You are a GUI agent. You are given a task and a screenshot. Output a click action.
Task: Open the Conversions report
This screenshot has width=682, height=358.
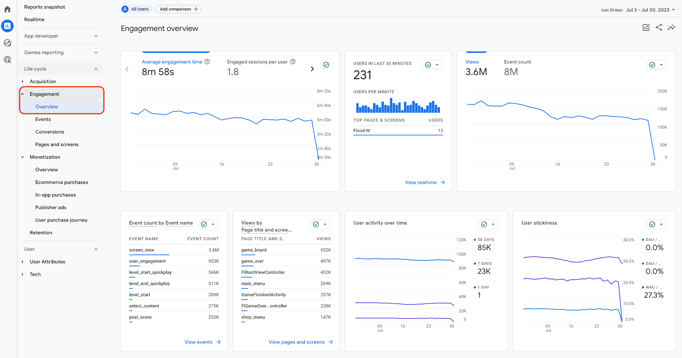pyautogui.click(x=50, y=132)
